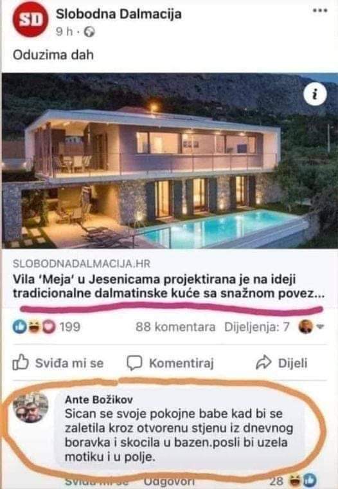Screen dimensions: 338x489
Task: View Dijeljenja: 7 shares
Action: point(256,327)
